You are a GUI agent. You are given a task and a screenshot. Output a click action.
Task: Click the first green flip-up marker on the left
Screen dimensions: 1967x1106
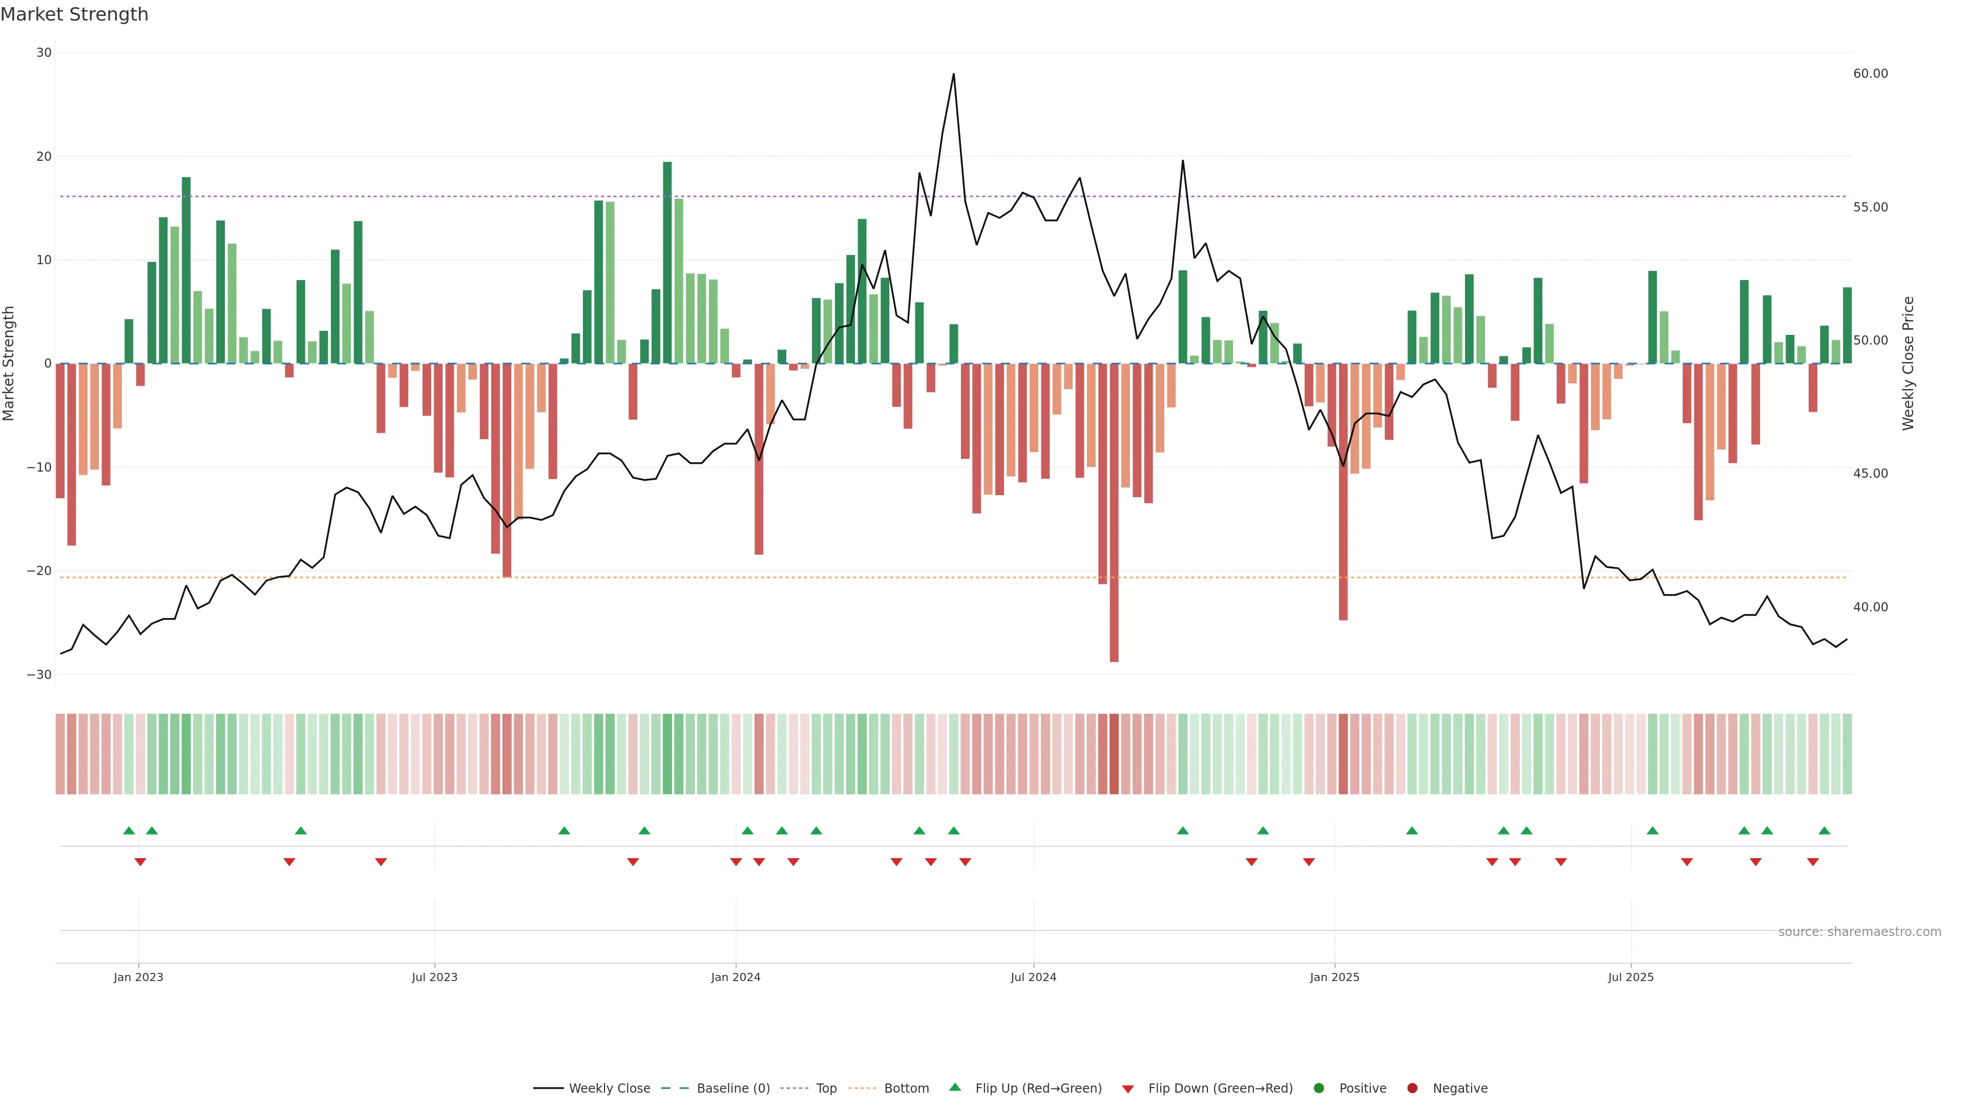click(x=128, y=831)
